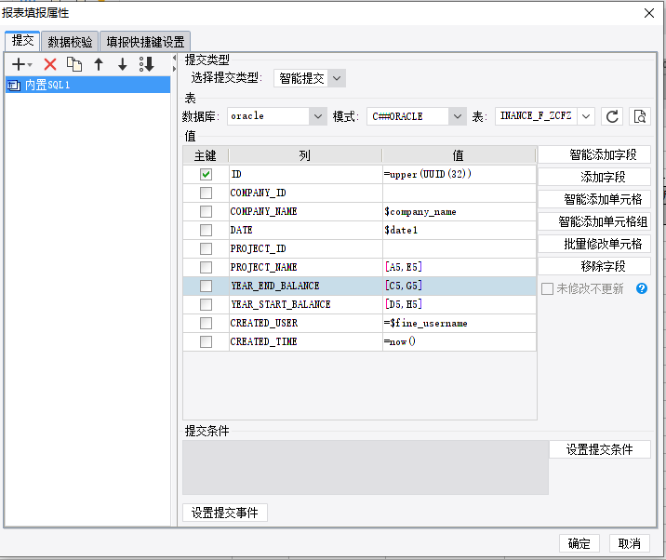Check primary key for CREATED_TIME

[206, 341]
